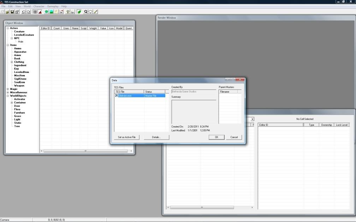The width and height of the screenshot is (356, 222).
Task: Click the open folder toolbar icon
Action: tap(7, 12)
